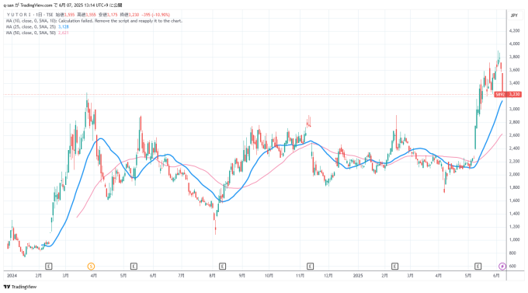Click the earnings E marker near May 2024
528x293 pixels.
click(134, 267)
